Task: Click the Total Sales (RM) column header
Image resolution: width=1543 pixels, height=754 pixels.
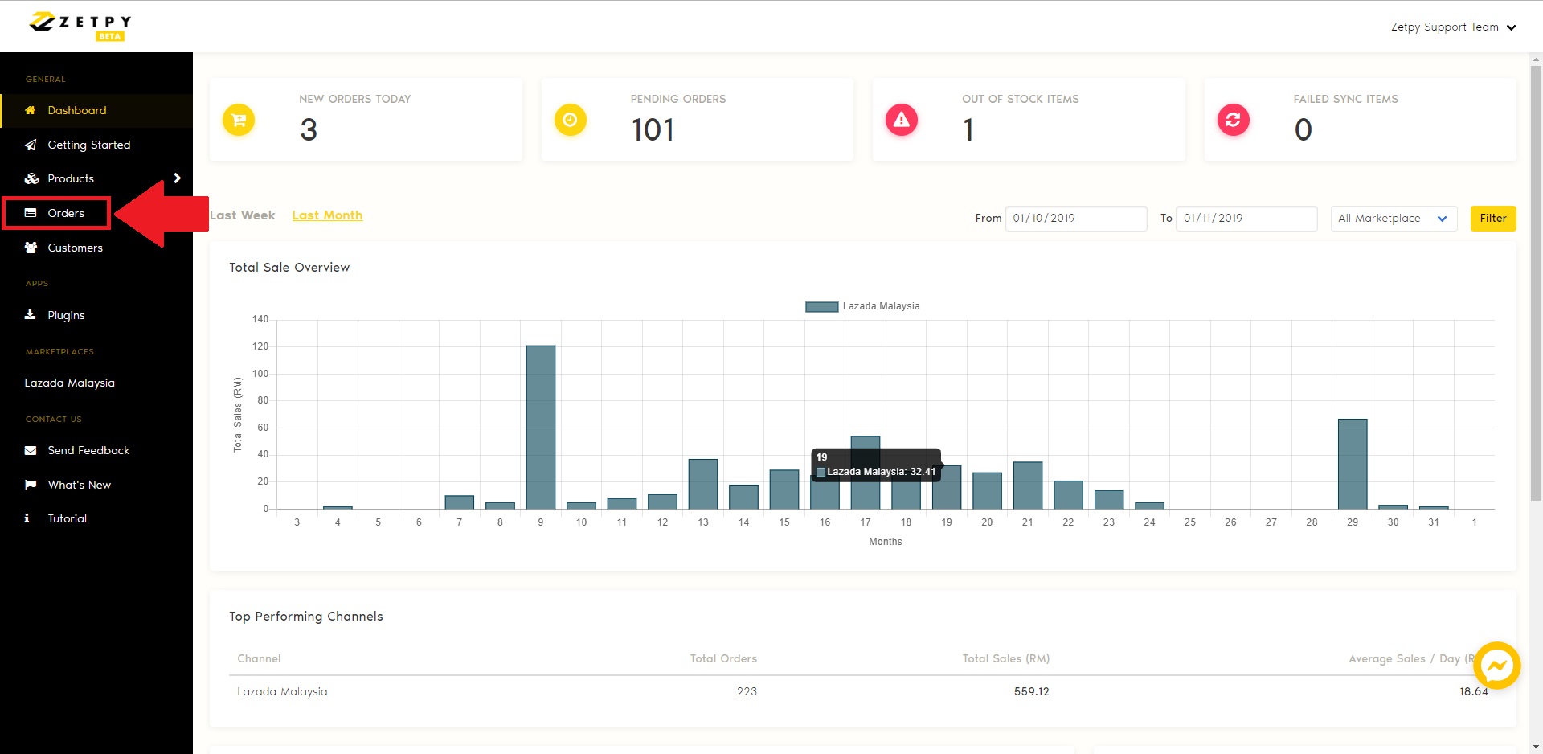Action: [1006, 658]
